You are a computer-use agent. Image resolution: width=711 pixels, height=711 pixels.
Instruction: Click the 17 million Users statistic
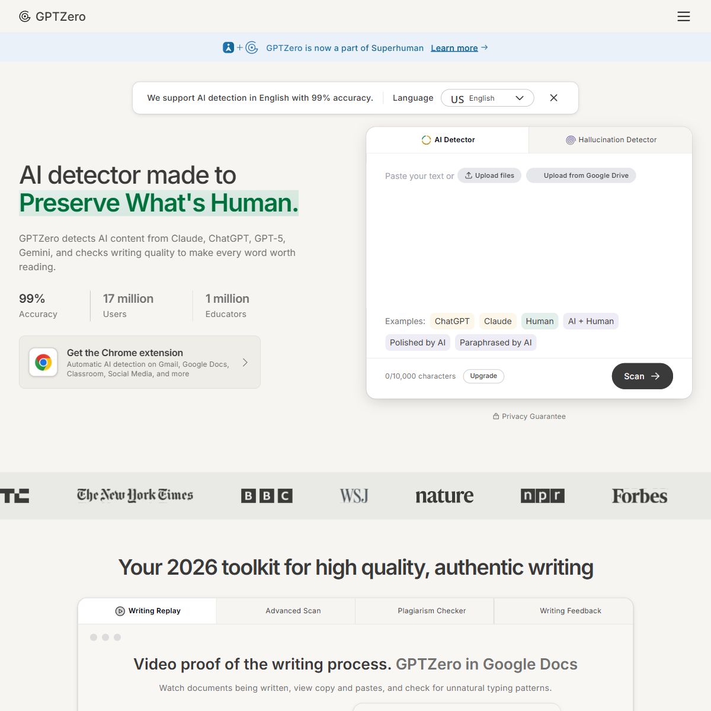(x=128, y=306)
